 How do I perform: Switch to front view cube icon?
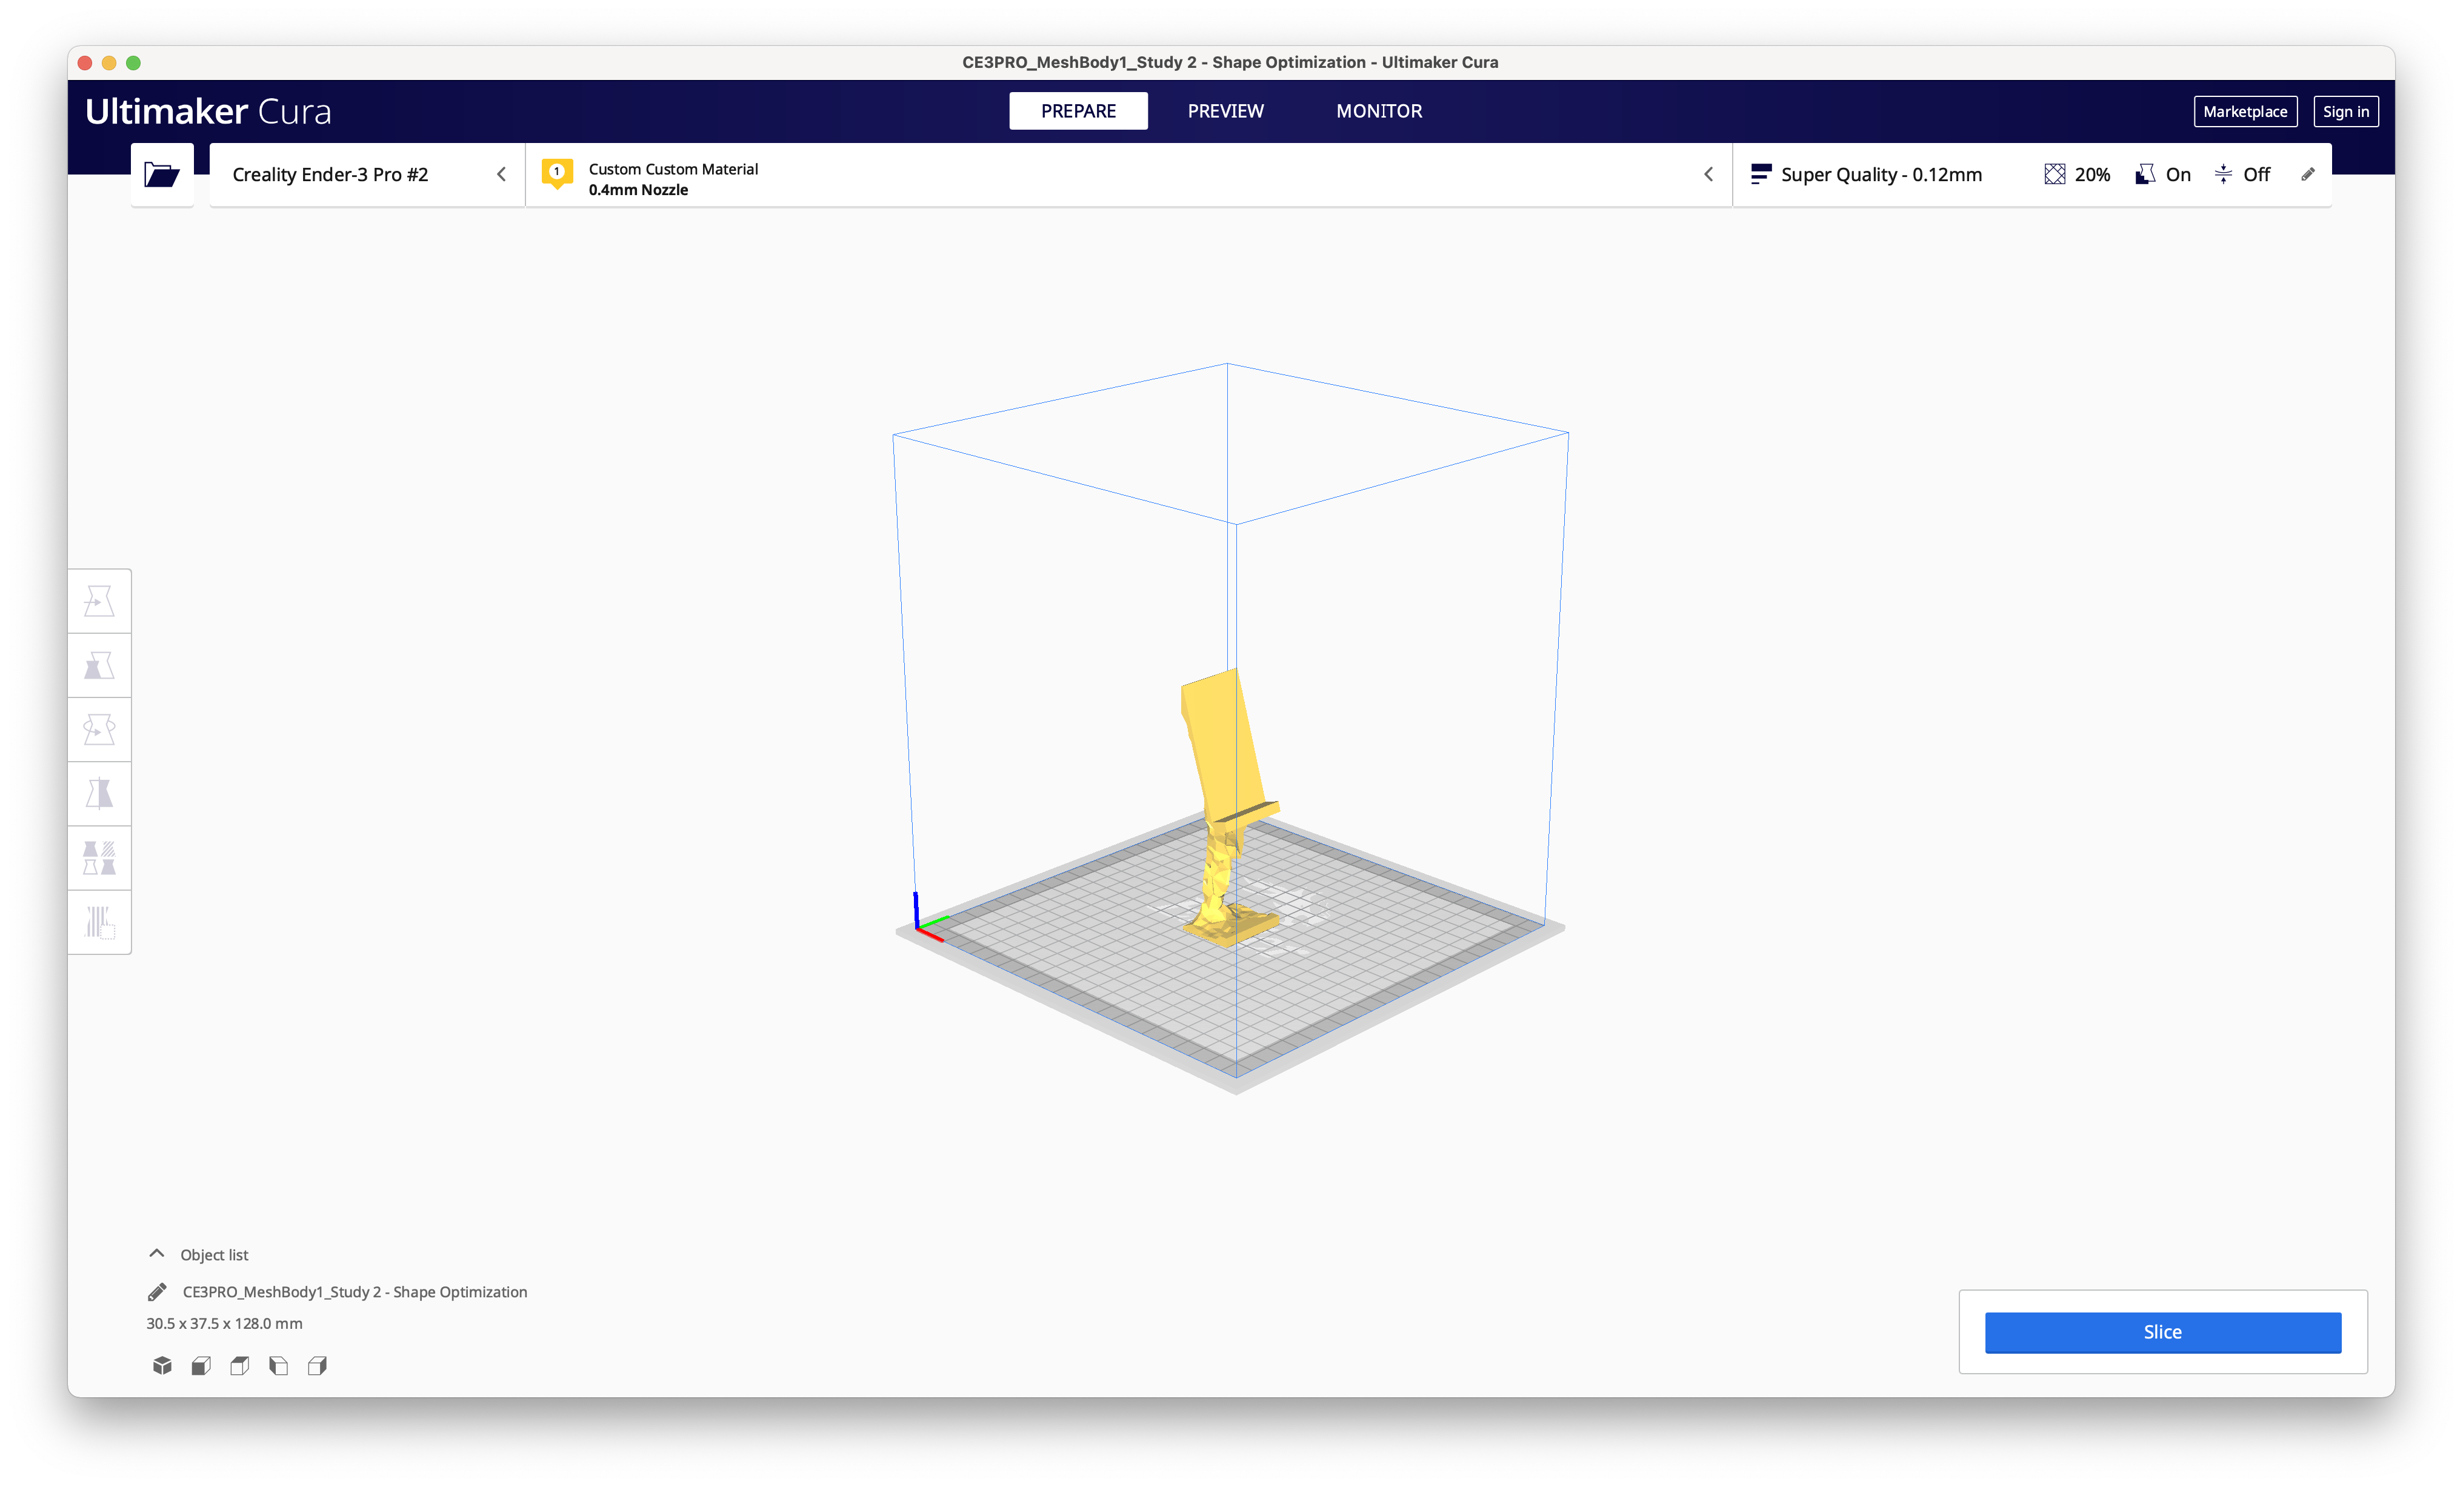[x=201, y=1365]
